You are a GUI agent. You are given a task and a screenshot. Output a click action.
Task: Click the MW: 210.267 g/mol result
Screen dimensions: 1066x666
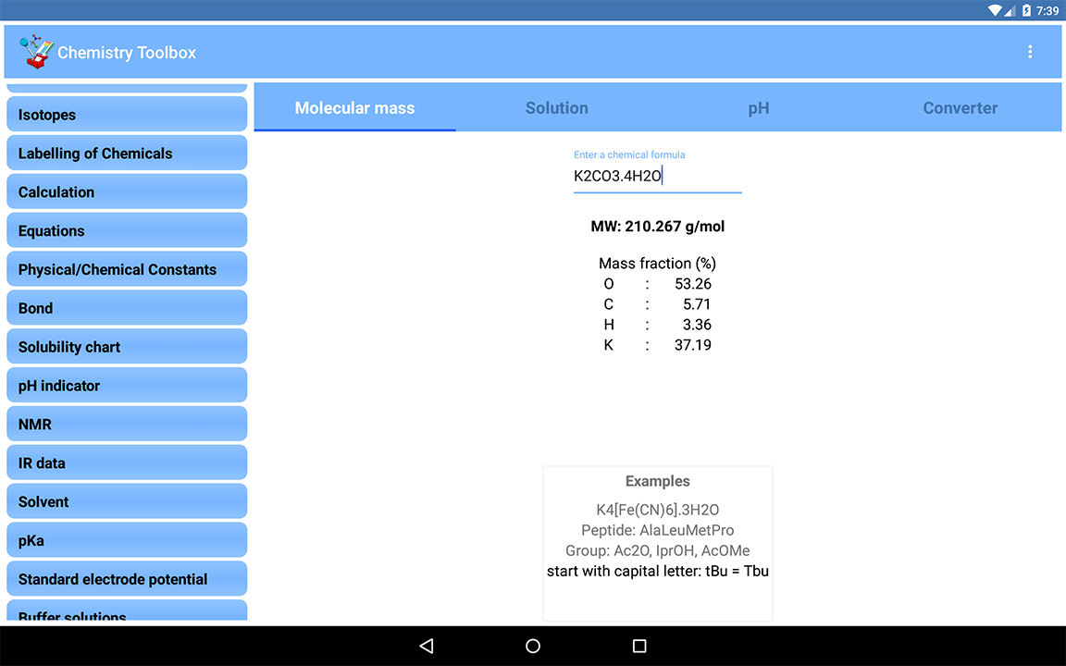click(x=657, y=227)
